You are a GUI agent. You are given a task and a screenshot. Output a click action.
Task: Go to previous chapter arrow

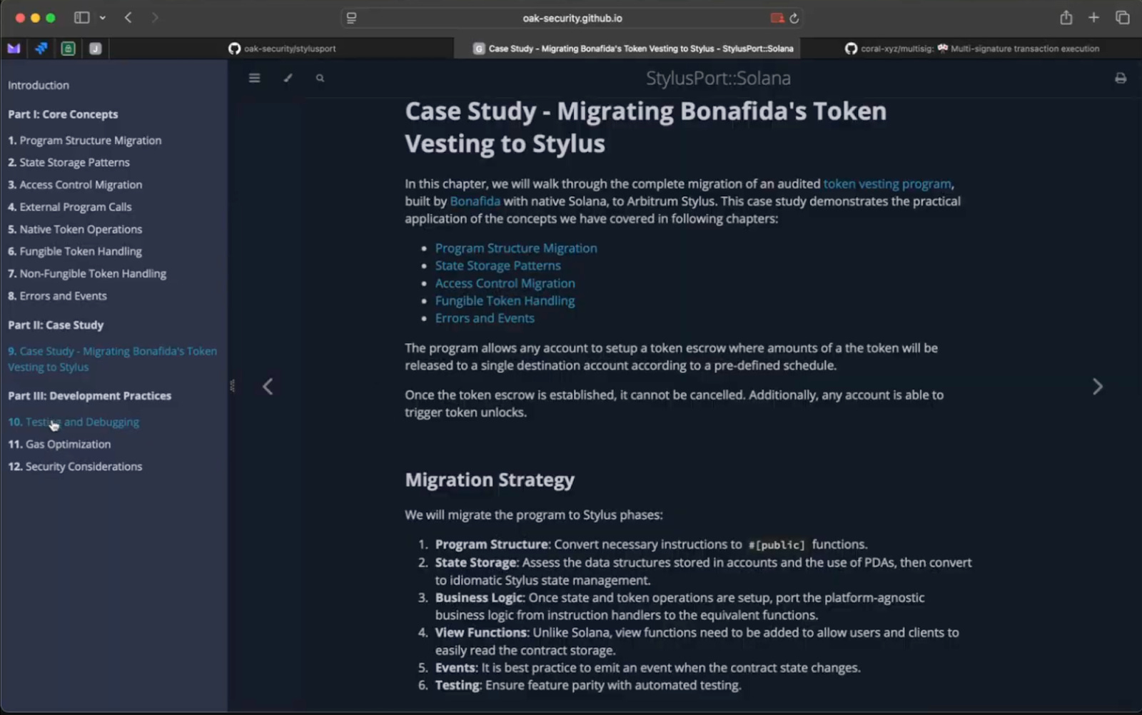pos(268,387)
